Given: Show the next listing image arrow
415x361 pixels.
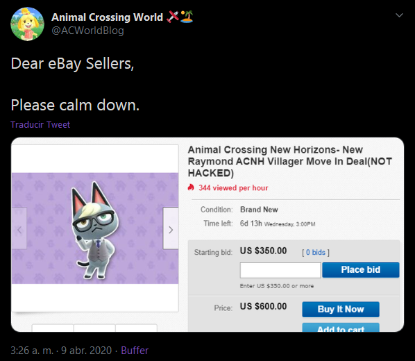Looking at the screenshot, I should click(171, 228).
